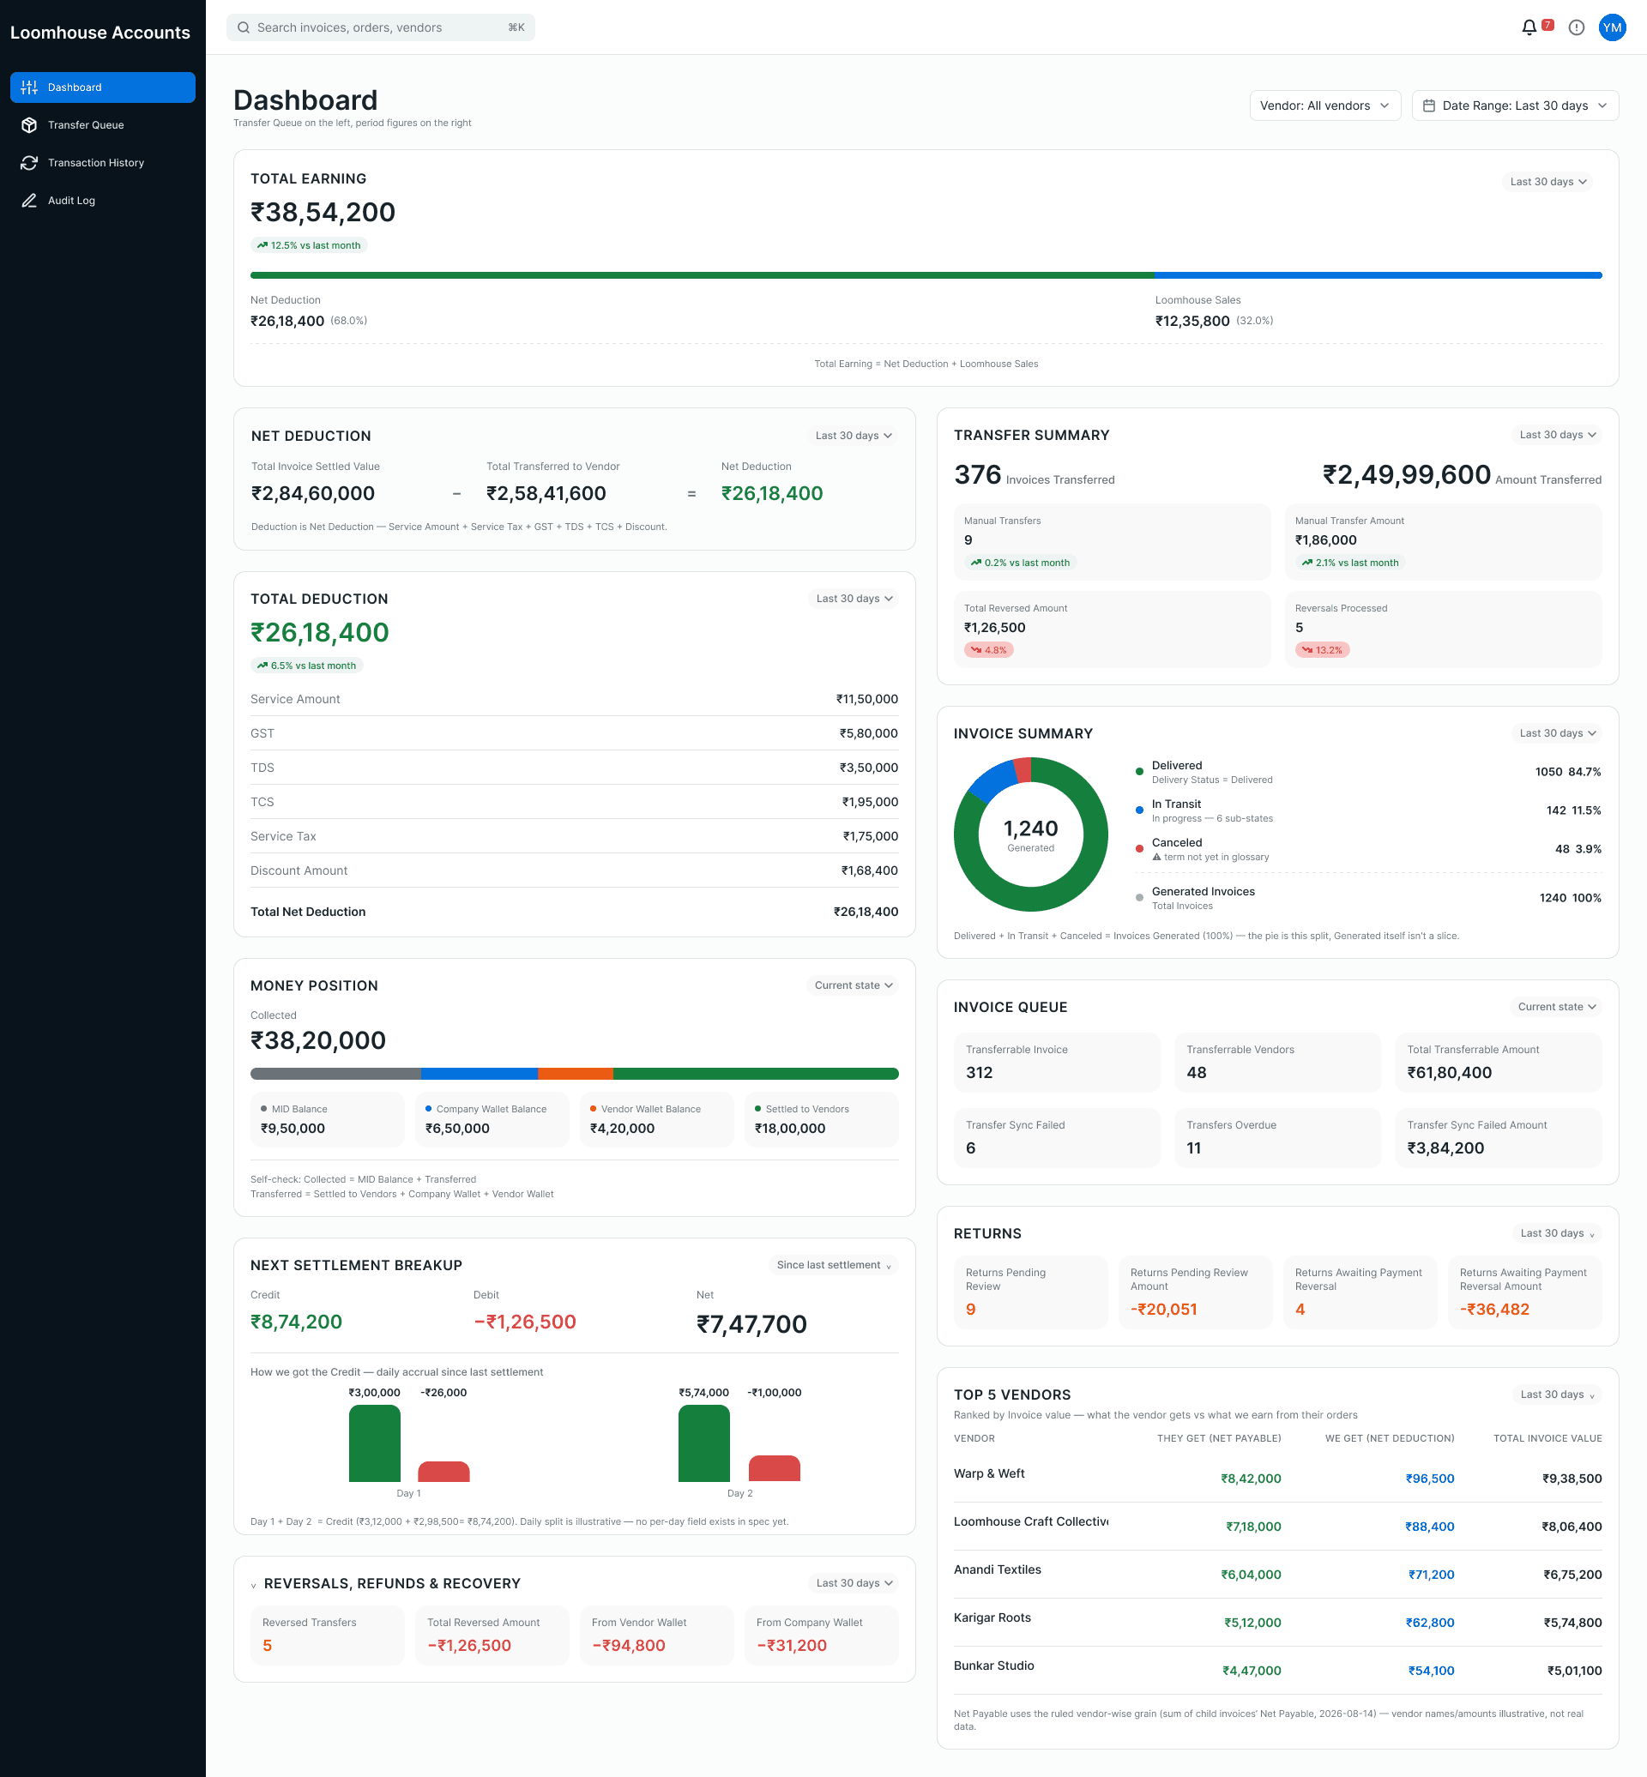Click the 0.2% vs last month trend icon
Viewport: 1647px width, 1777px height.
click(x=976, y=563)
